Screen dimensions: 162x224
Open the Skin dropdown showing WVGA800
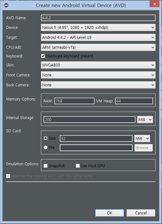click(98, 65)
